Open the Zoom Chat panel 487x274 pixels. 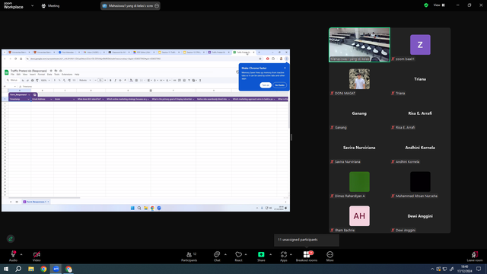[x=217, y=256]
